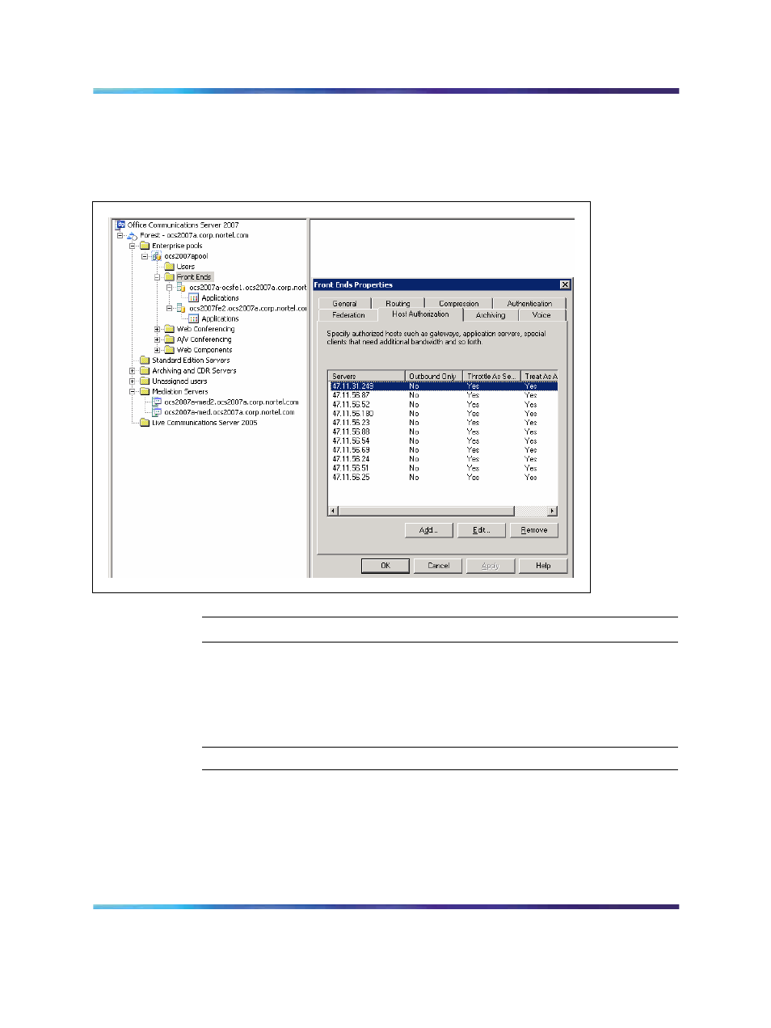Select server row 47.11.31.249
771x1028 pixels.
(x=443, y=386)
